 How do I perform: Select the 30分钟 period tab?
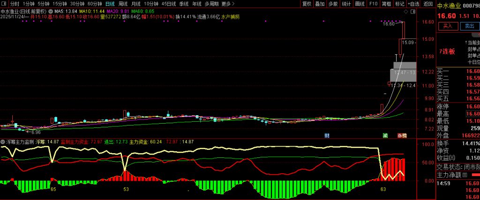77,4
